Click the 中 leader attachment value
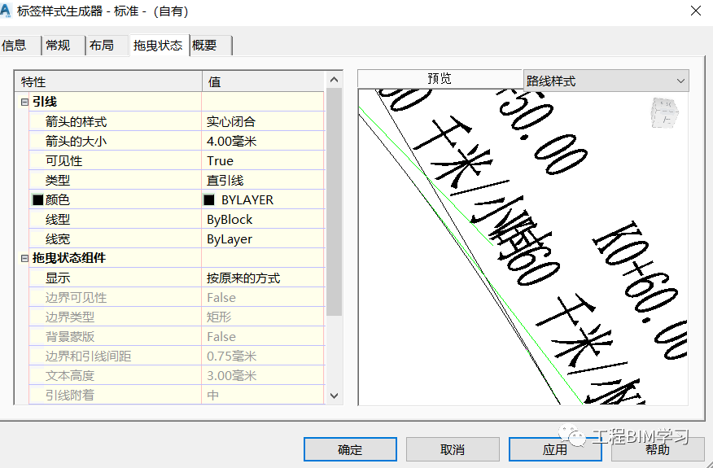The width and height of the screenshot is (713, 468). point(212,396)
